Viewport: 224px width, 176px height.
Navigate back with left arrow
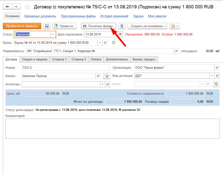click(x=8, y=7)
